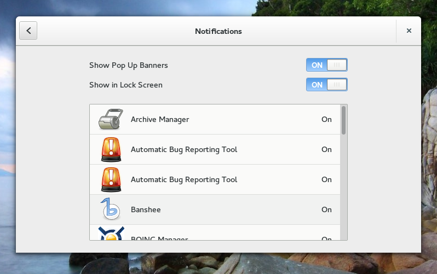The image size is (437, 274).
Task: Select the BOINC Manager label in the list
Action: pos(159,238)
